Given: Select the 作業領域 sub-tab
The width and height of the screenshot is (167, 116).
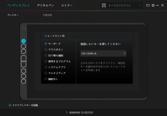Looking at the screenshot, I should [x=47, y=15].
